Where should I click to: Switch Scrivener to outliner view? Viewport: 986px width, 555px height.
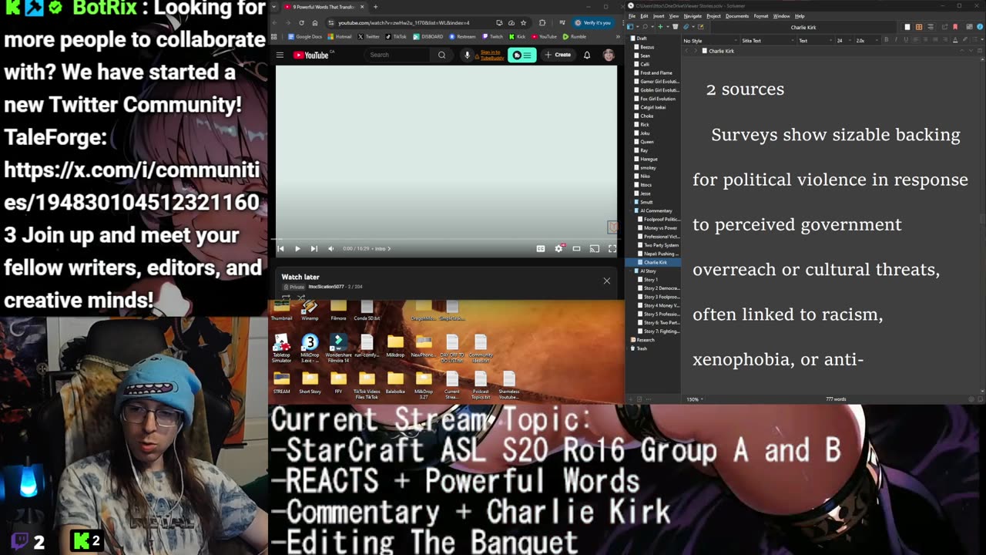[x=931, y=27]
